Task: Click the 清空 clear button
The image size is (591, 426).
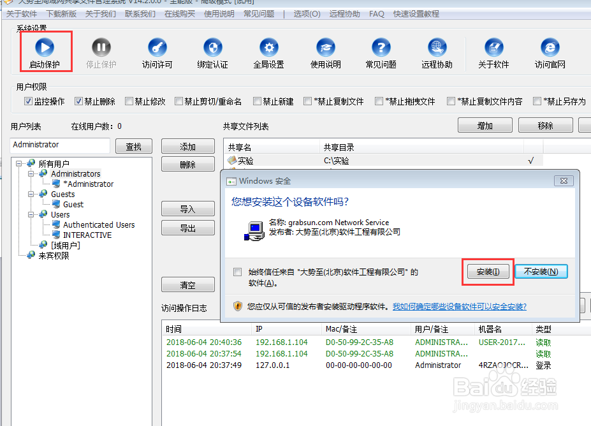Action: click(x=187, y=284)
